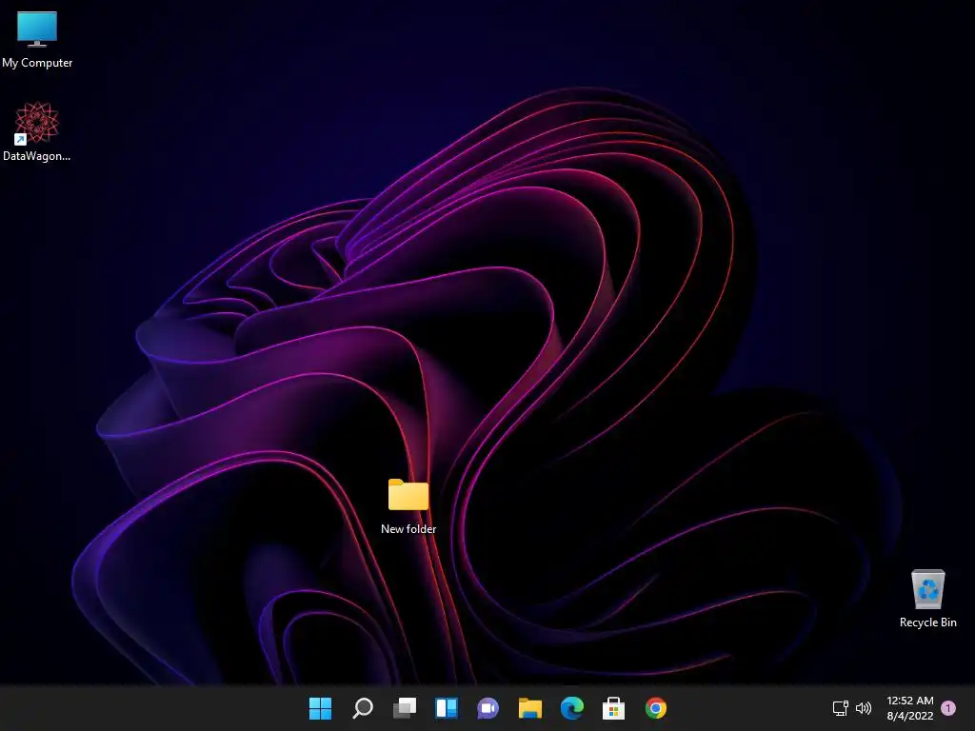Click the 'DataWagon...' label text
This screenshot has width=975, height=731.
point(37,156)
